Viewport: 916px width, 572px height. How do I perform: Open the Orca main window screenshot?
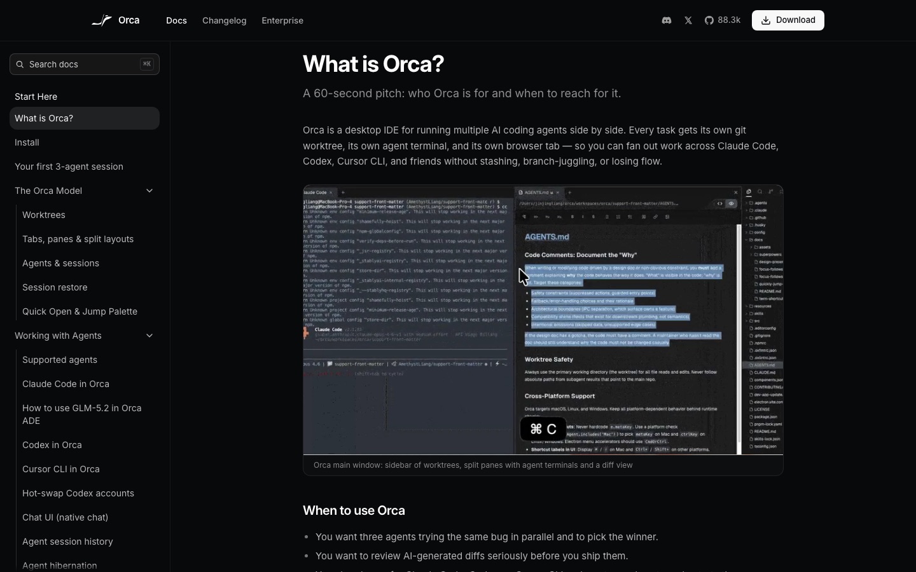[x=543, y=320]
